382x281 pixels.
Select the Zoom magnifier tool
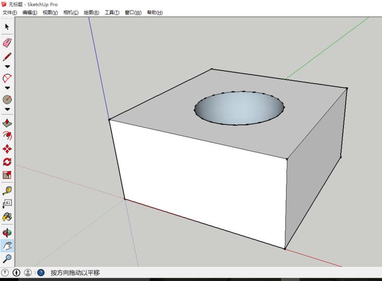[x=7, y=259]
